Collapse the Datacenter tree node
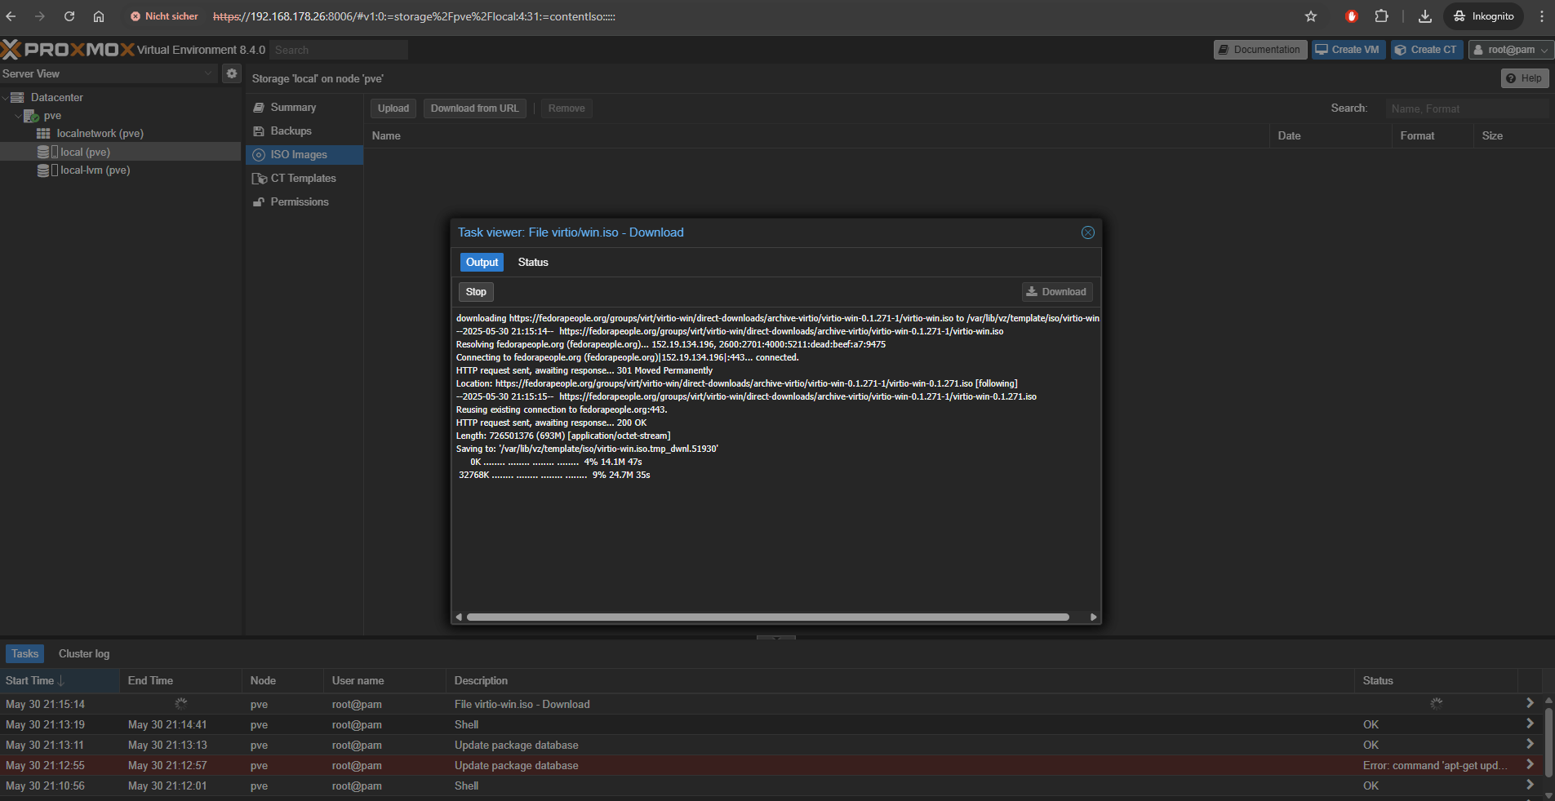This screenshot has width=1555, height=801. pyautogui.click(x=6, y=98)
